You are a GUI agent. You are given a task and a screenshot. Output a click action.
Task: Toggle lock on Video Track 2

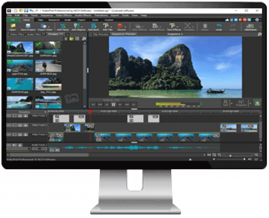26,125
